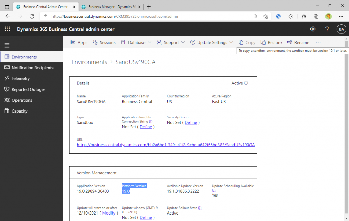Screen dimensions: 349x221
Task: Open the tab actions menu icon
Action: coord(7,7)
